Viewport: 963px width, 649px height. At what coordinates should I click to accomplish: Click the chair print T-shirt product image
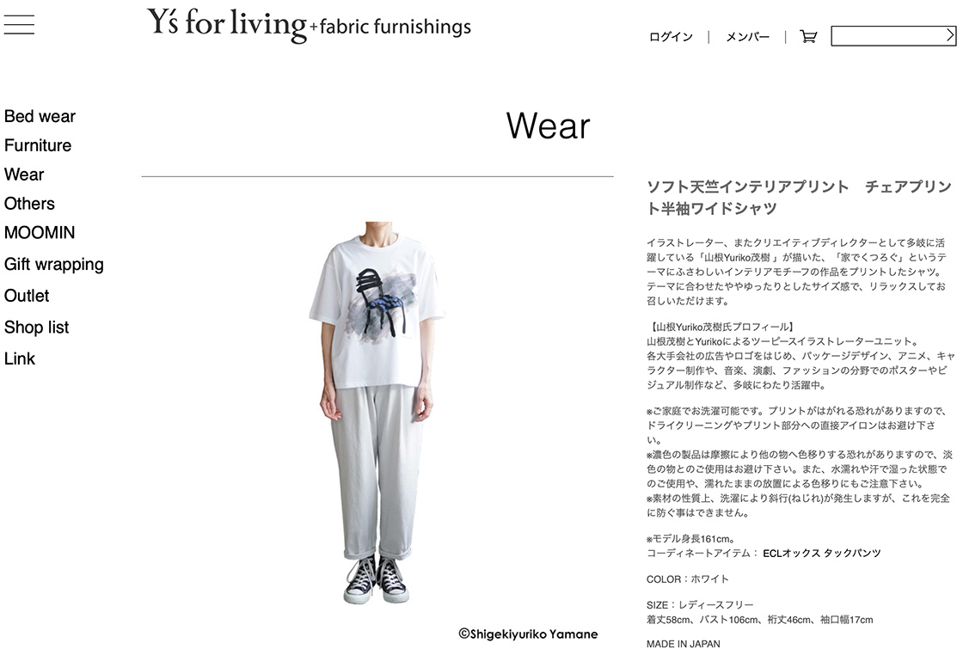(377, 412)
